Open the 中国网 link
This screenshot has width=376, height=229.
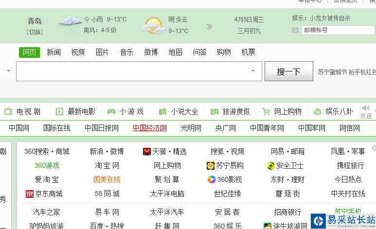[x=19, y=128]
